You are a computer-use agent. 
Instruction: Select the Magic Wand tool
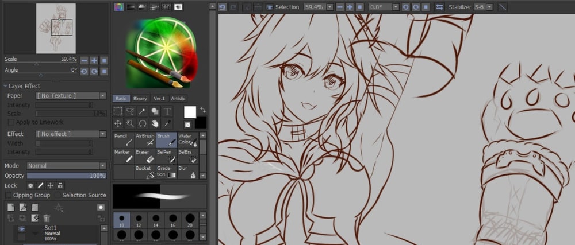point(143,111)
